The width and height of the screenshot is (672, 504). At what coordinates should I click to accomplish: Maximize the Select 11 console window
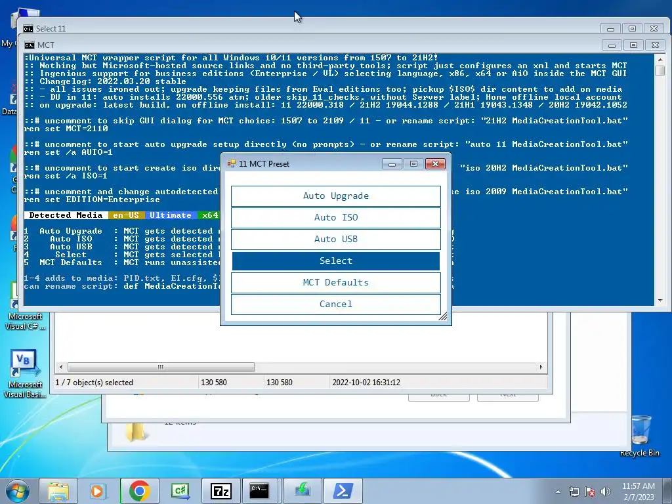[x=632, y=29]
